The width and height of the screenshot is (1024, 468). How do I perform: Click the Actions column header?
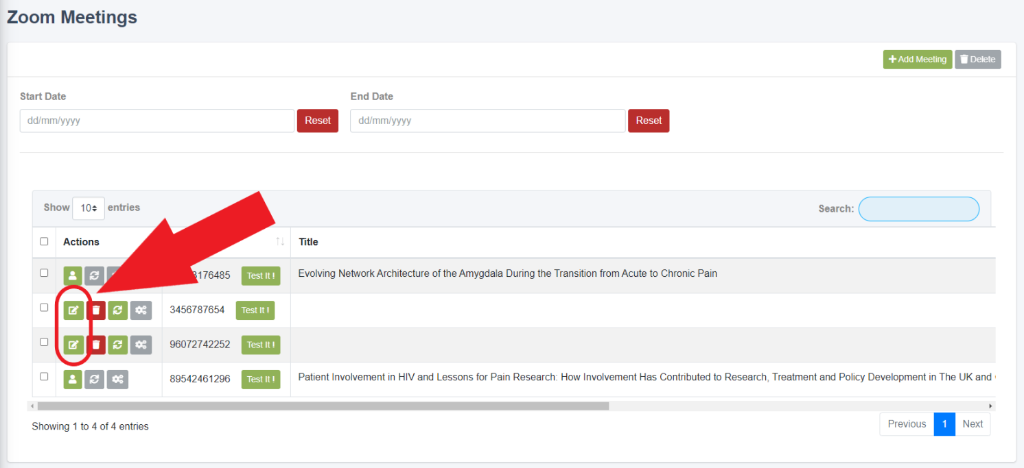click(81, 242)
